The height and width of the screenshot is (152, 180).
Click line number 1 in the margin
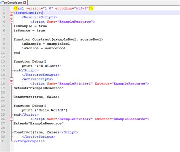(4, 8)
